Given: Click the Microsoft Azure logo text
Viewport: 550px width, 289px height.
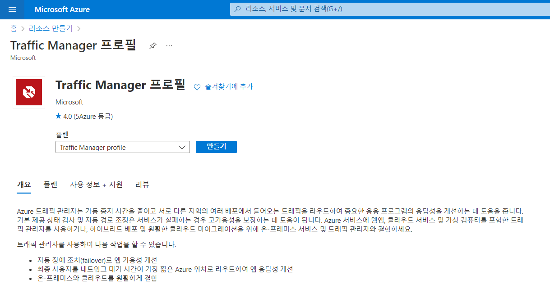Looking at the screenshot, I should (x=62, y=9).
